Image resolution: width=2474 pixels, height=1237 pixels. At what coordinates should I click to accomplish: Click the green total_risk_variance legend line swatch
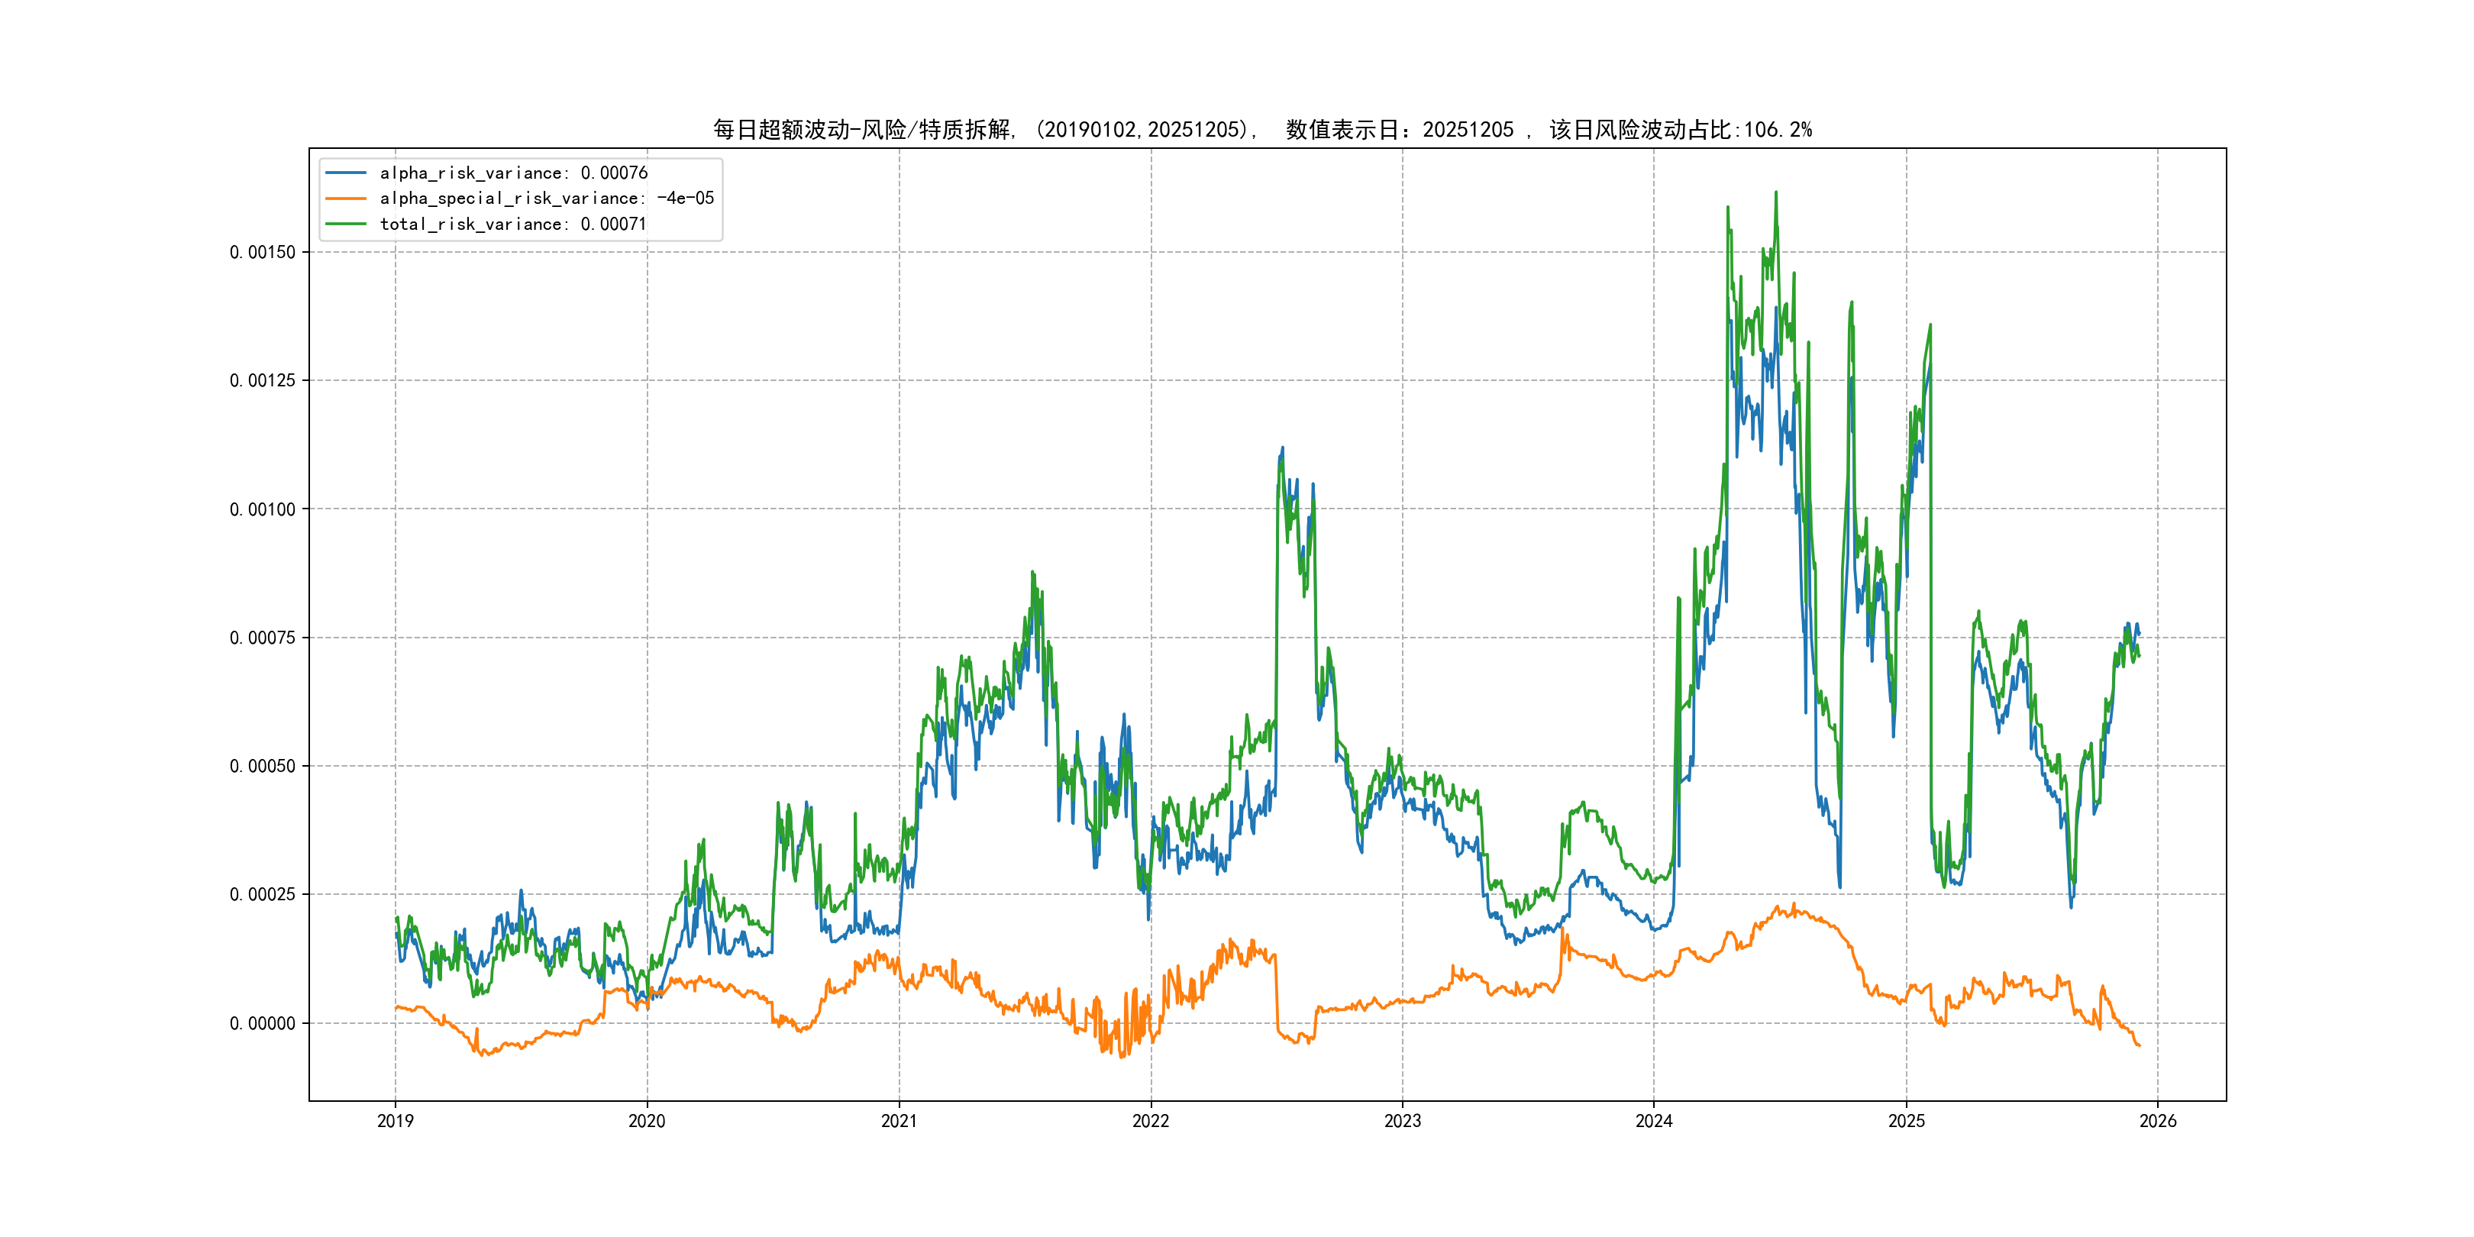(x=346, y=224)
